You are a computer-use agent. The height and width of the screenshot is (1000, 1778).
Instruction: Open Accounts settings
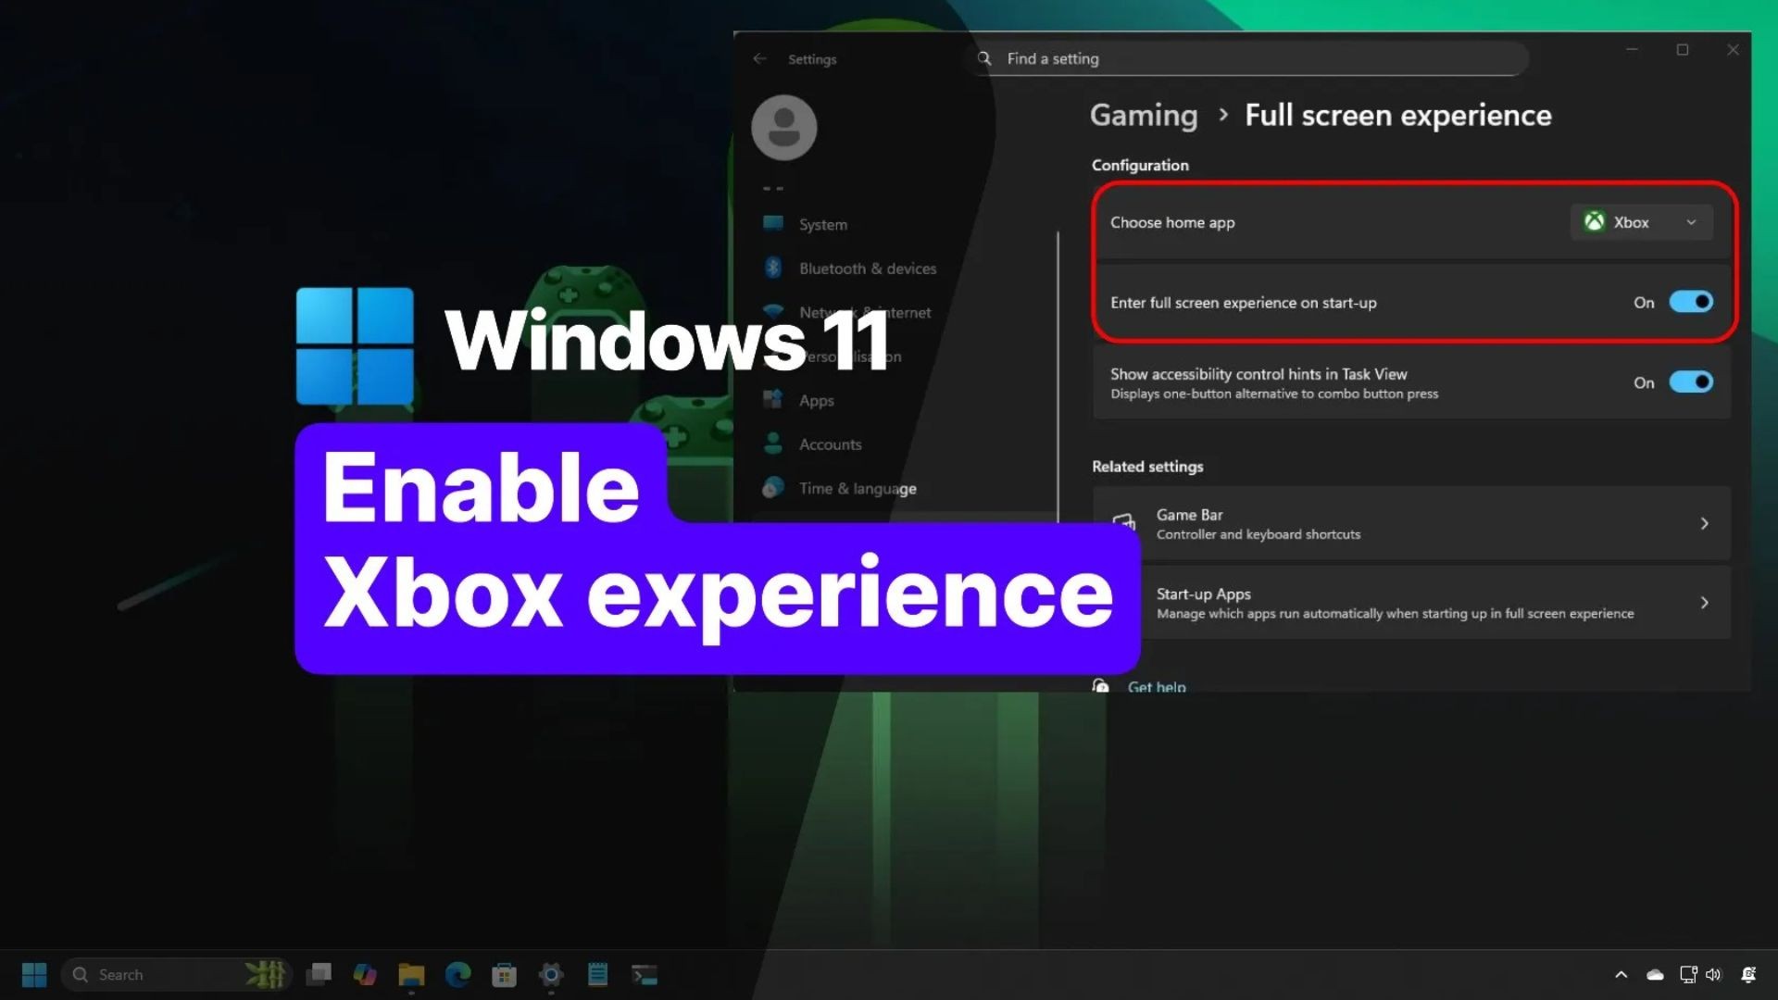829,444
